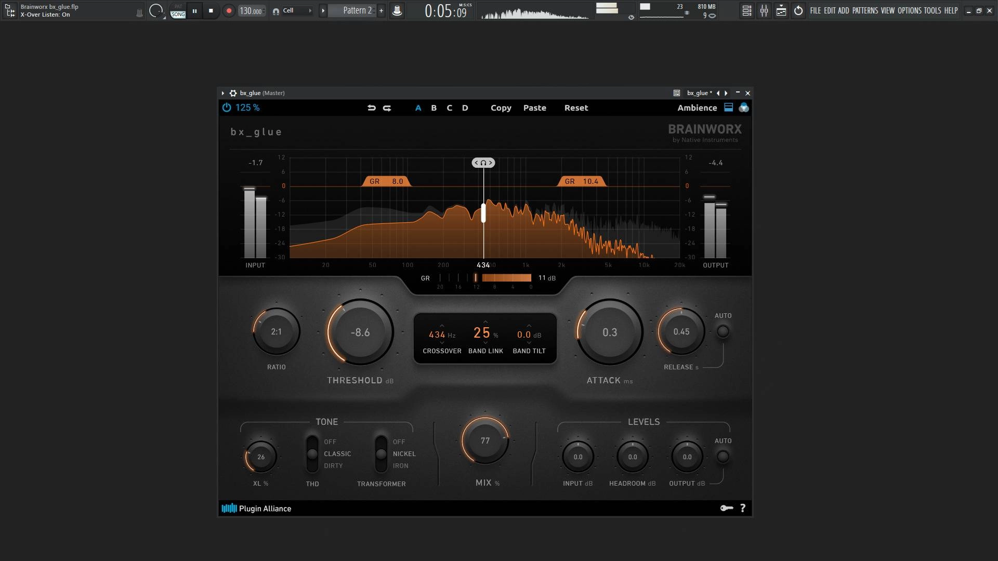Open the OPTIONS menu

pyautogui.click(x=909, y=10)
